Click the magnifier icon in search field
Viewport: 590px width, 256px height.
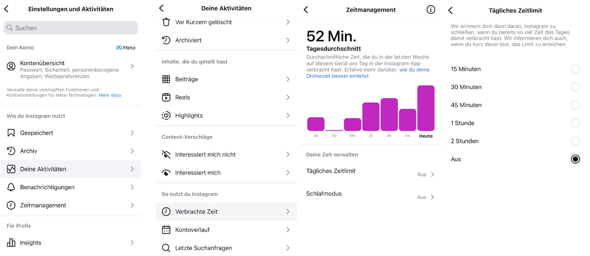10,28
